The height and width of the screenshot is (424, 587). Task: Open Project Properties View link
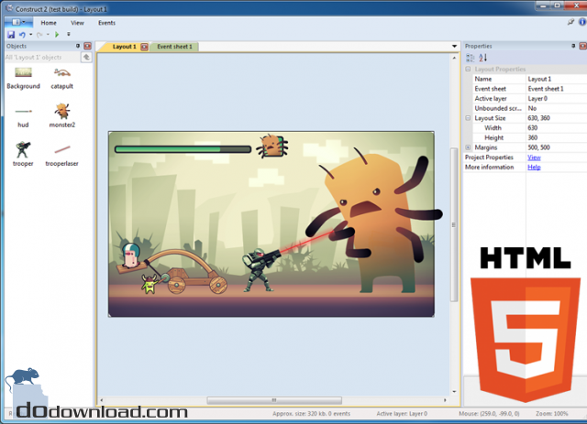[534, 158]
